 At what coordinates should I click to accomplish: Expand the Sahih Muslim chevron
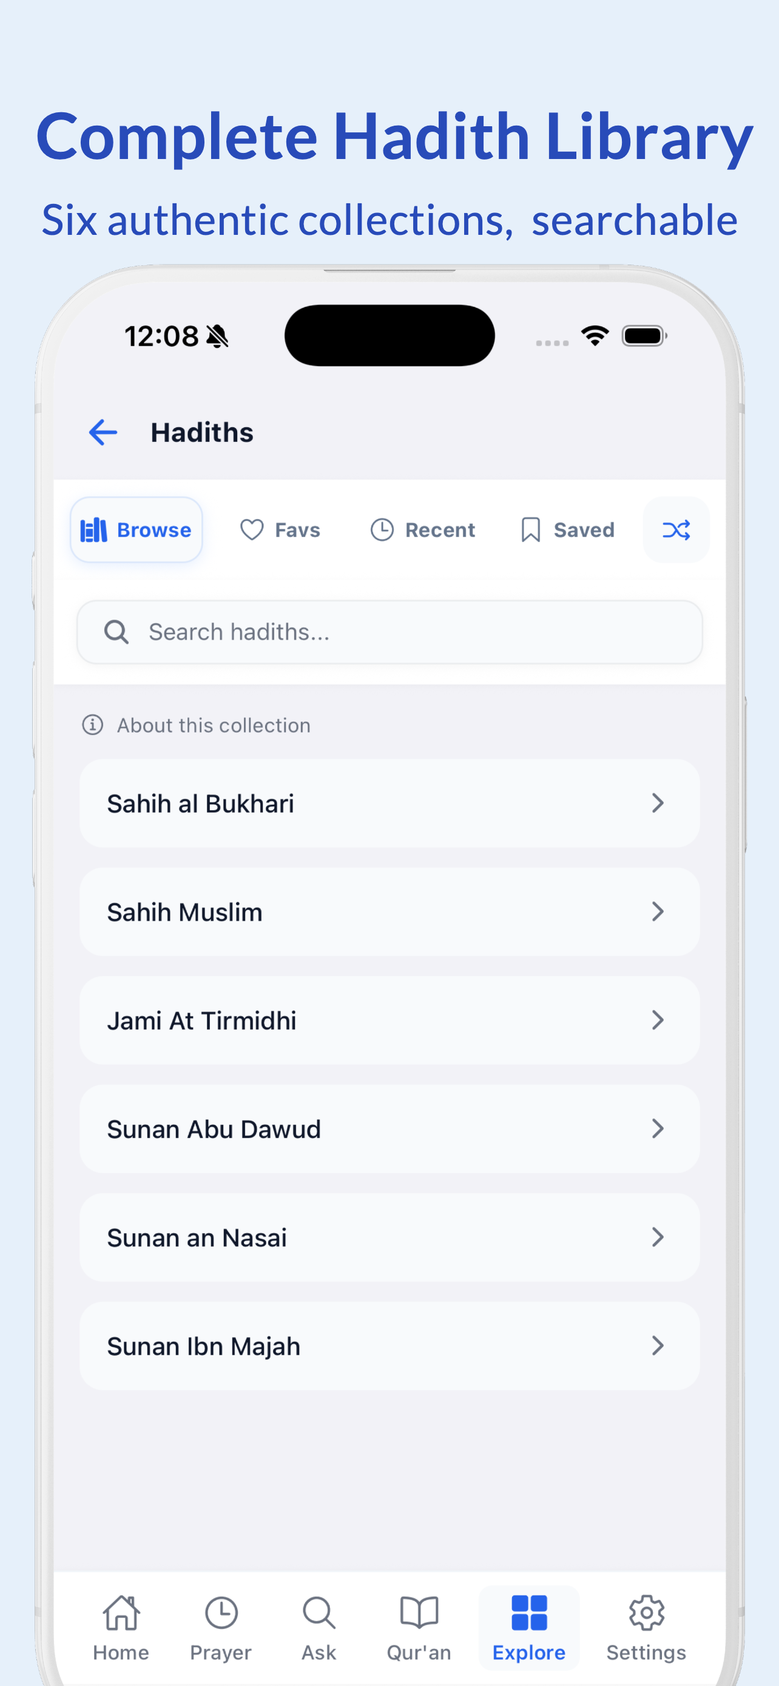pos(658,912)
